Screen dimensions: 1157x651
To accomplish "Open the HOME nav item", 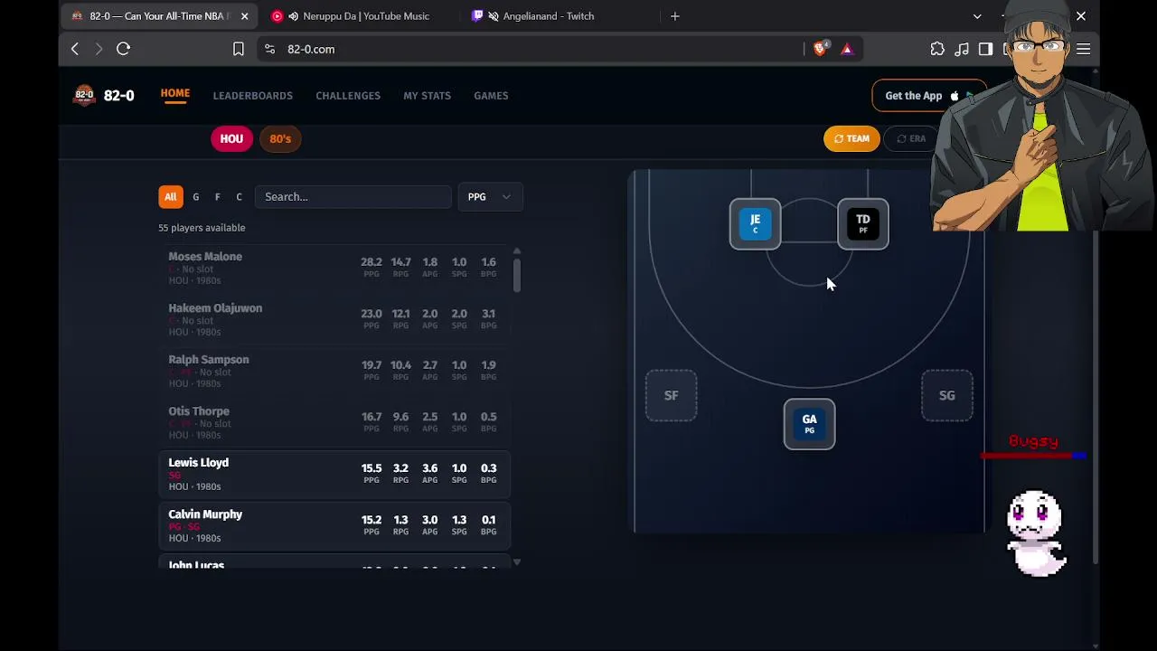I will click(x=175, y=94).
